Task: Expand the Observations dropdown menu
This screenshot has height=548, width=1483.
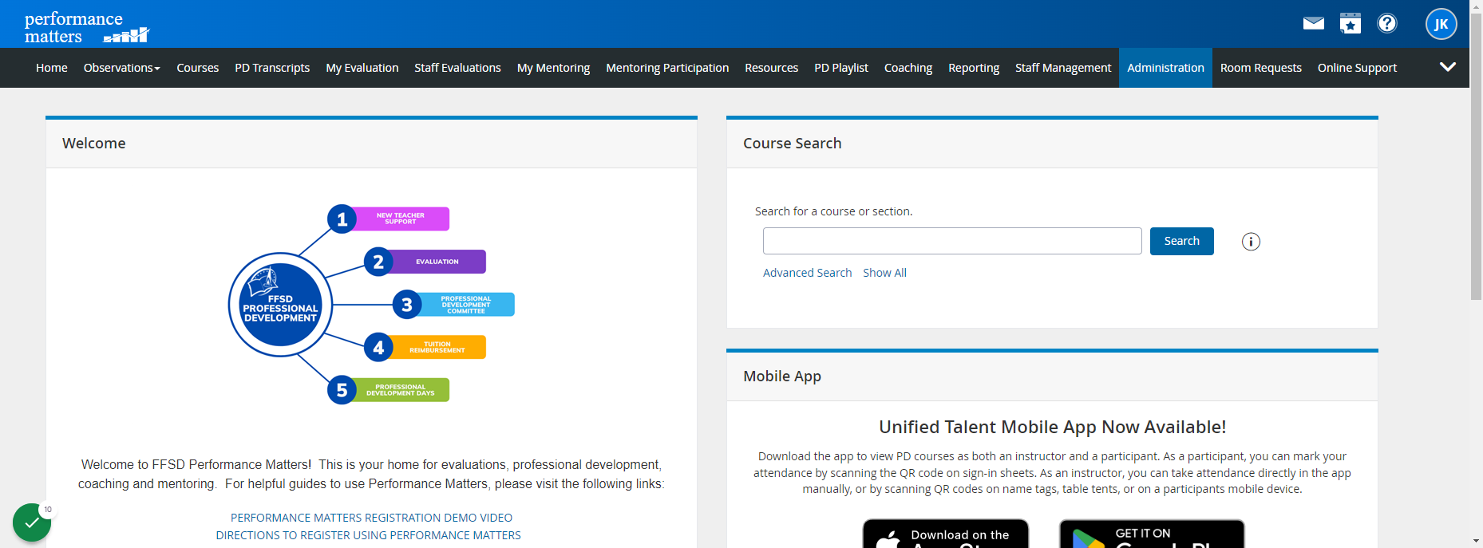Action: tap(122, 68)
